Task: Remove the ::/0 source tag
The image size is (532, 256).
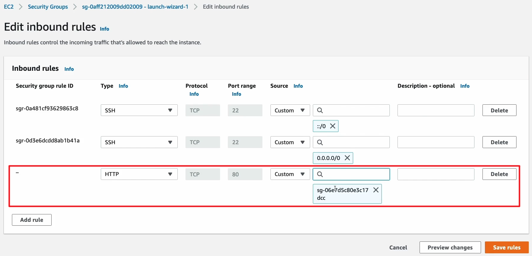Action: click(333, 126)
